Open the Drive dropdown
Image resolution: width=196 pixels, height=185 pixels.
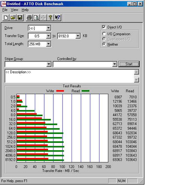tap(49, 28)
